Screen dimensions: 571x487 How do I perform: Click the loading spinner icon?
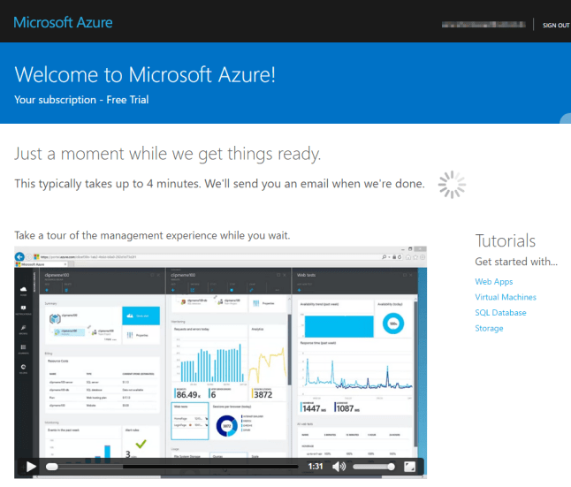[x=452, y=185]
